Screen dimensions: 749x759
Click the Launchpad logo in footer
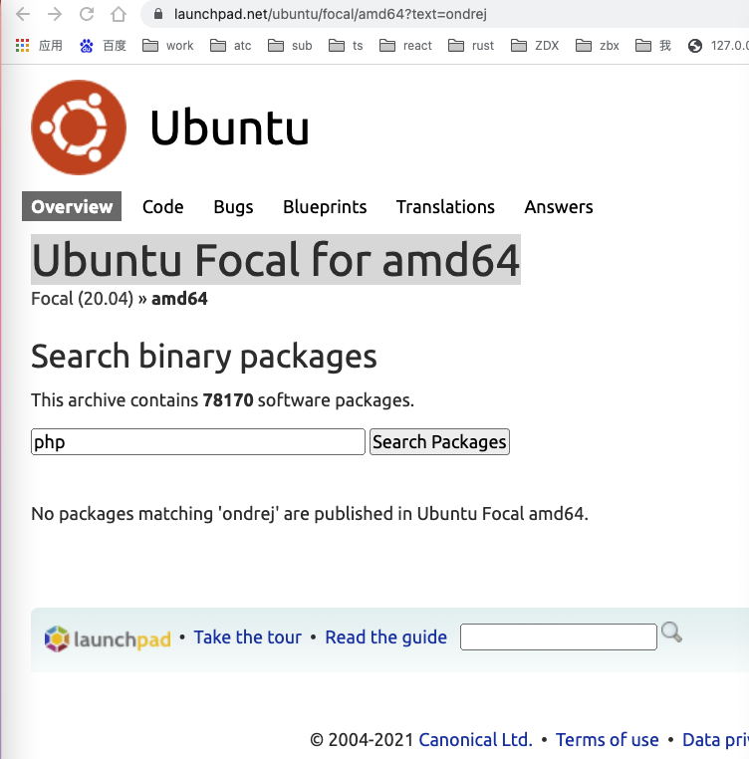click(108, 638)
